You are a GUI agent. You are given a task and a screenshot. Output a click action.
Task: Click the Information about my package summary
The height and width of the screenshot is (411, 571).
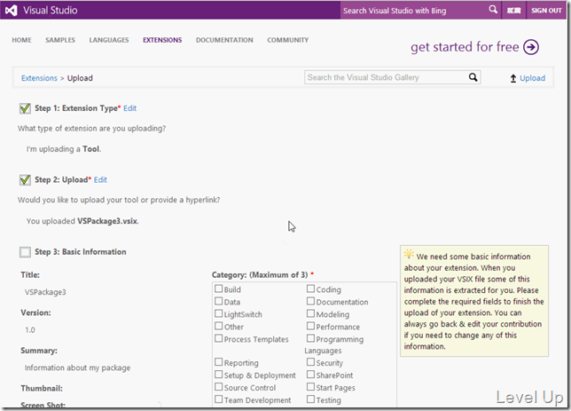(77, 368)
